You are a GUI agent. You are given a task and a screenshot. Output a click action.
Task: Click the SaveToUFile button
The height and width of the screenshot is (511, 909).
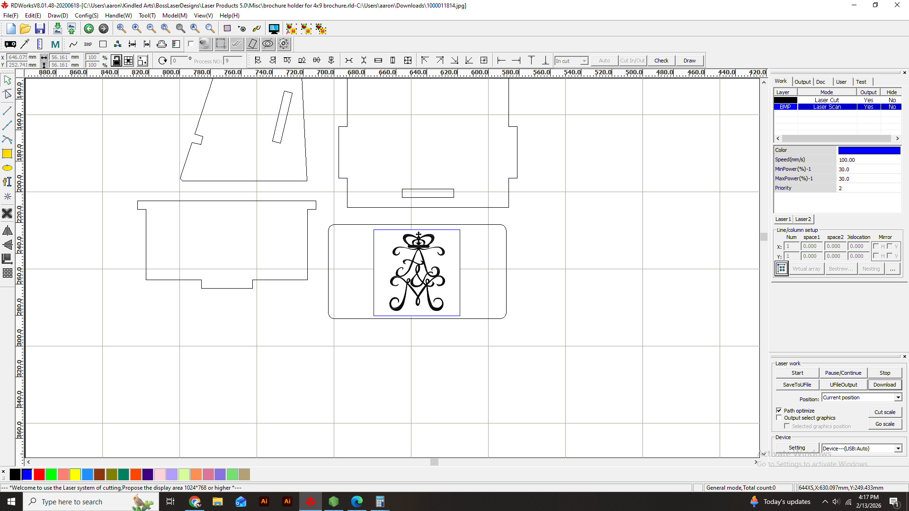point(797,385)
